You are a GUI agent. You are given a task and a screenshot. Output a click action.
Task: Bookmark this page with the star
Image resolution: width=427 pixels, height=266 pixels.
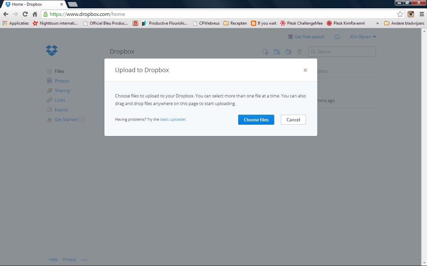point(400,14)
